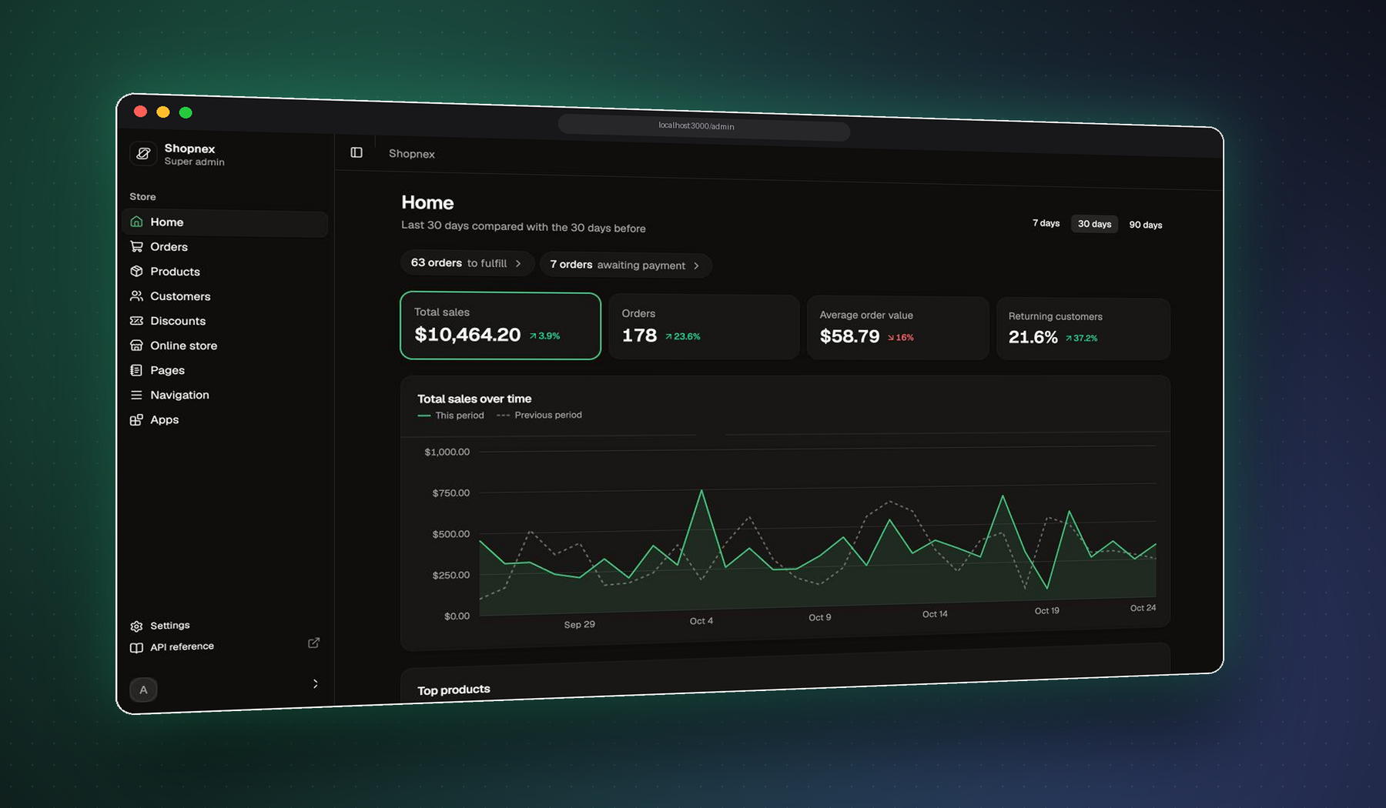Toggle the This period legend entry
The width and height of the screenshot is (1386, 808).
click(x=451, y=416)
